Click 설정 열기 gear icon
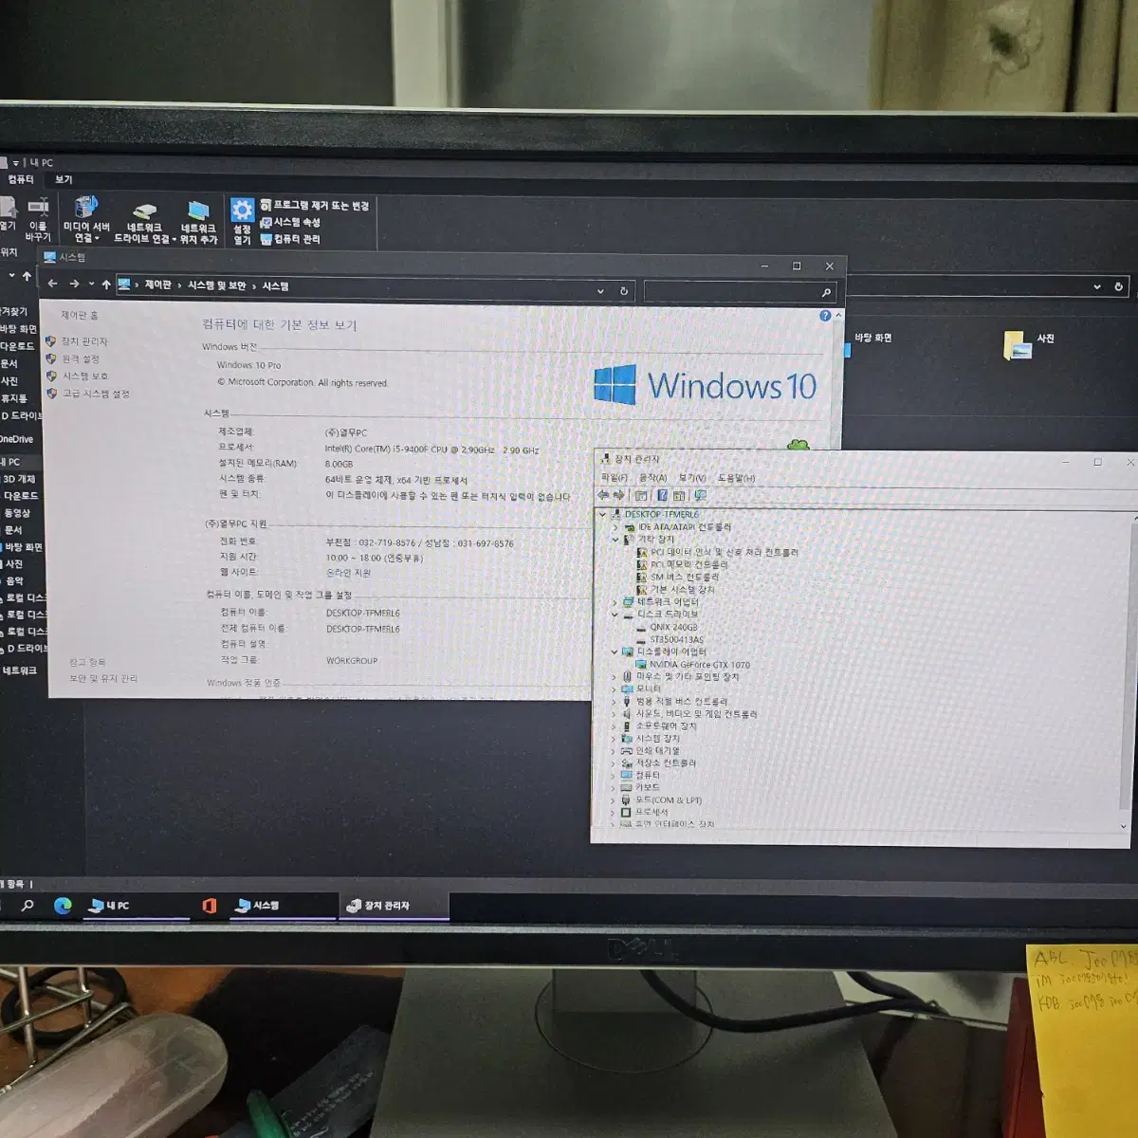The image size is (1138, 1138). tap(243, 221)
